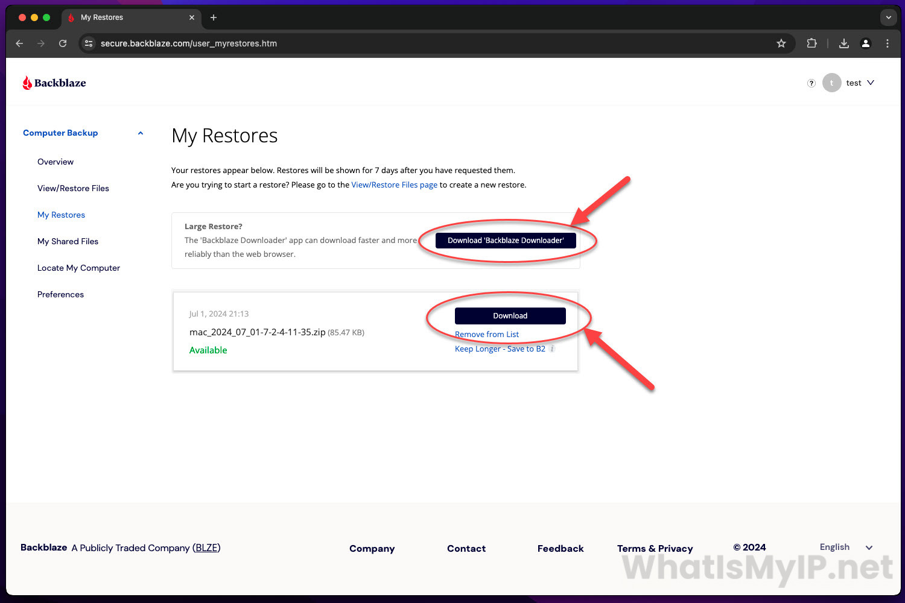Screen dimensions: 905x603
Task: Click the (85.47 KB) file size text
Action: point(346,333)
